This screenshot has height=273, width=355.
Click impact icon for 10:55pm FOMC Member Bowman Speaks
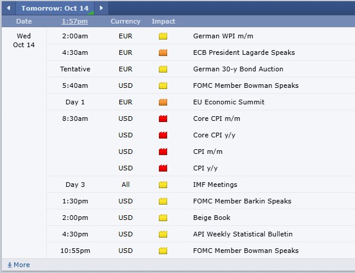[163, 251]
